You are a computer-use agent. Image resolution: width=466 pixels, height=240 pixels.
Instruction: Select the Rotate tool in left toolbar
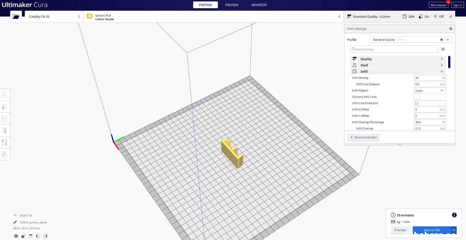tap(5, 119)
